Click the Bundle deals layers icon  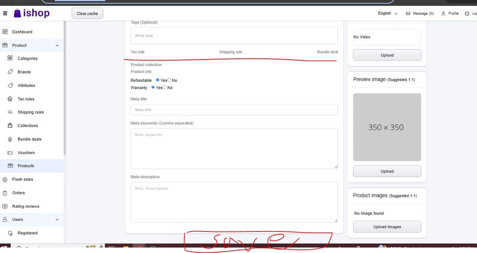[x=10, y=139]
